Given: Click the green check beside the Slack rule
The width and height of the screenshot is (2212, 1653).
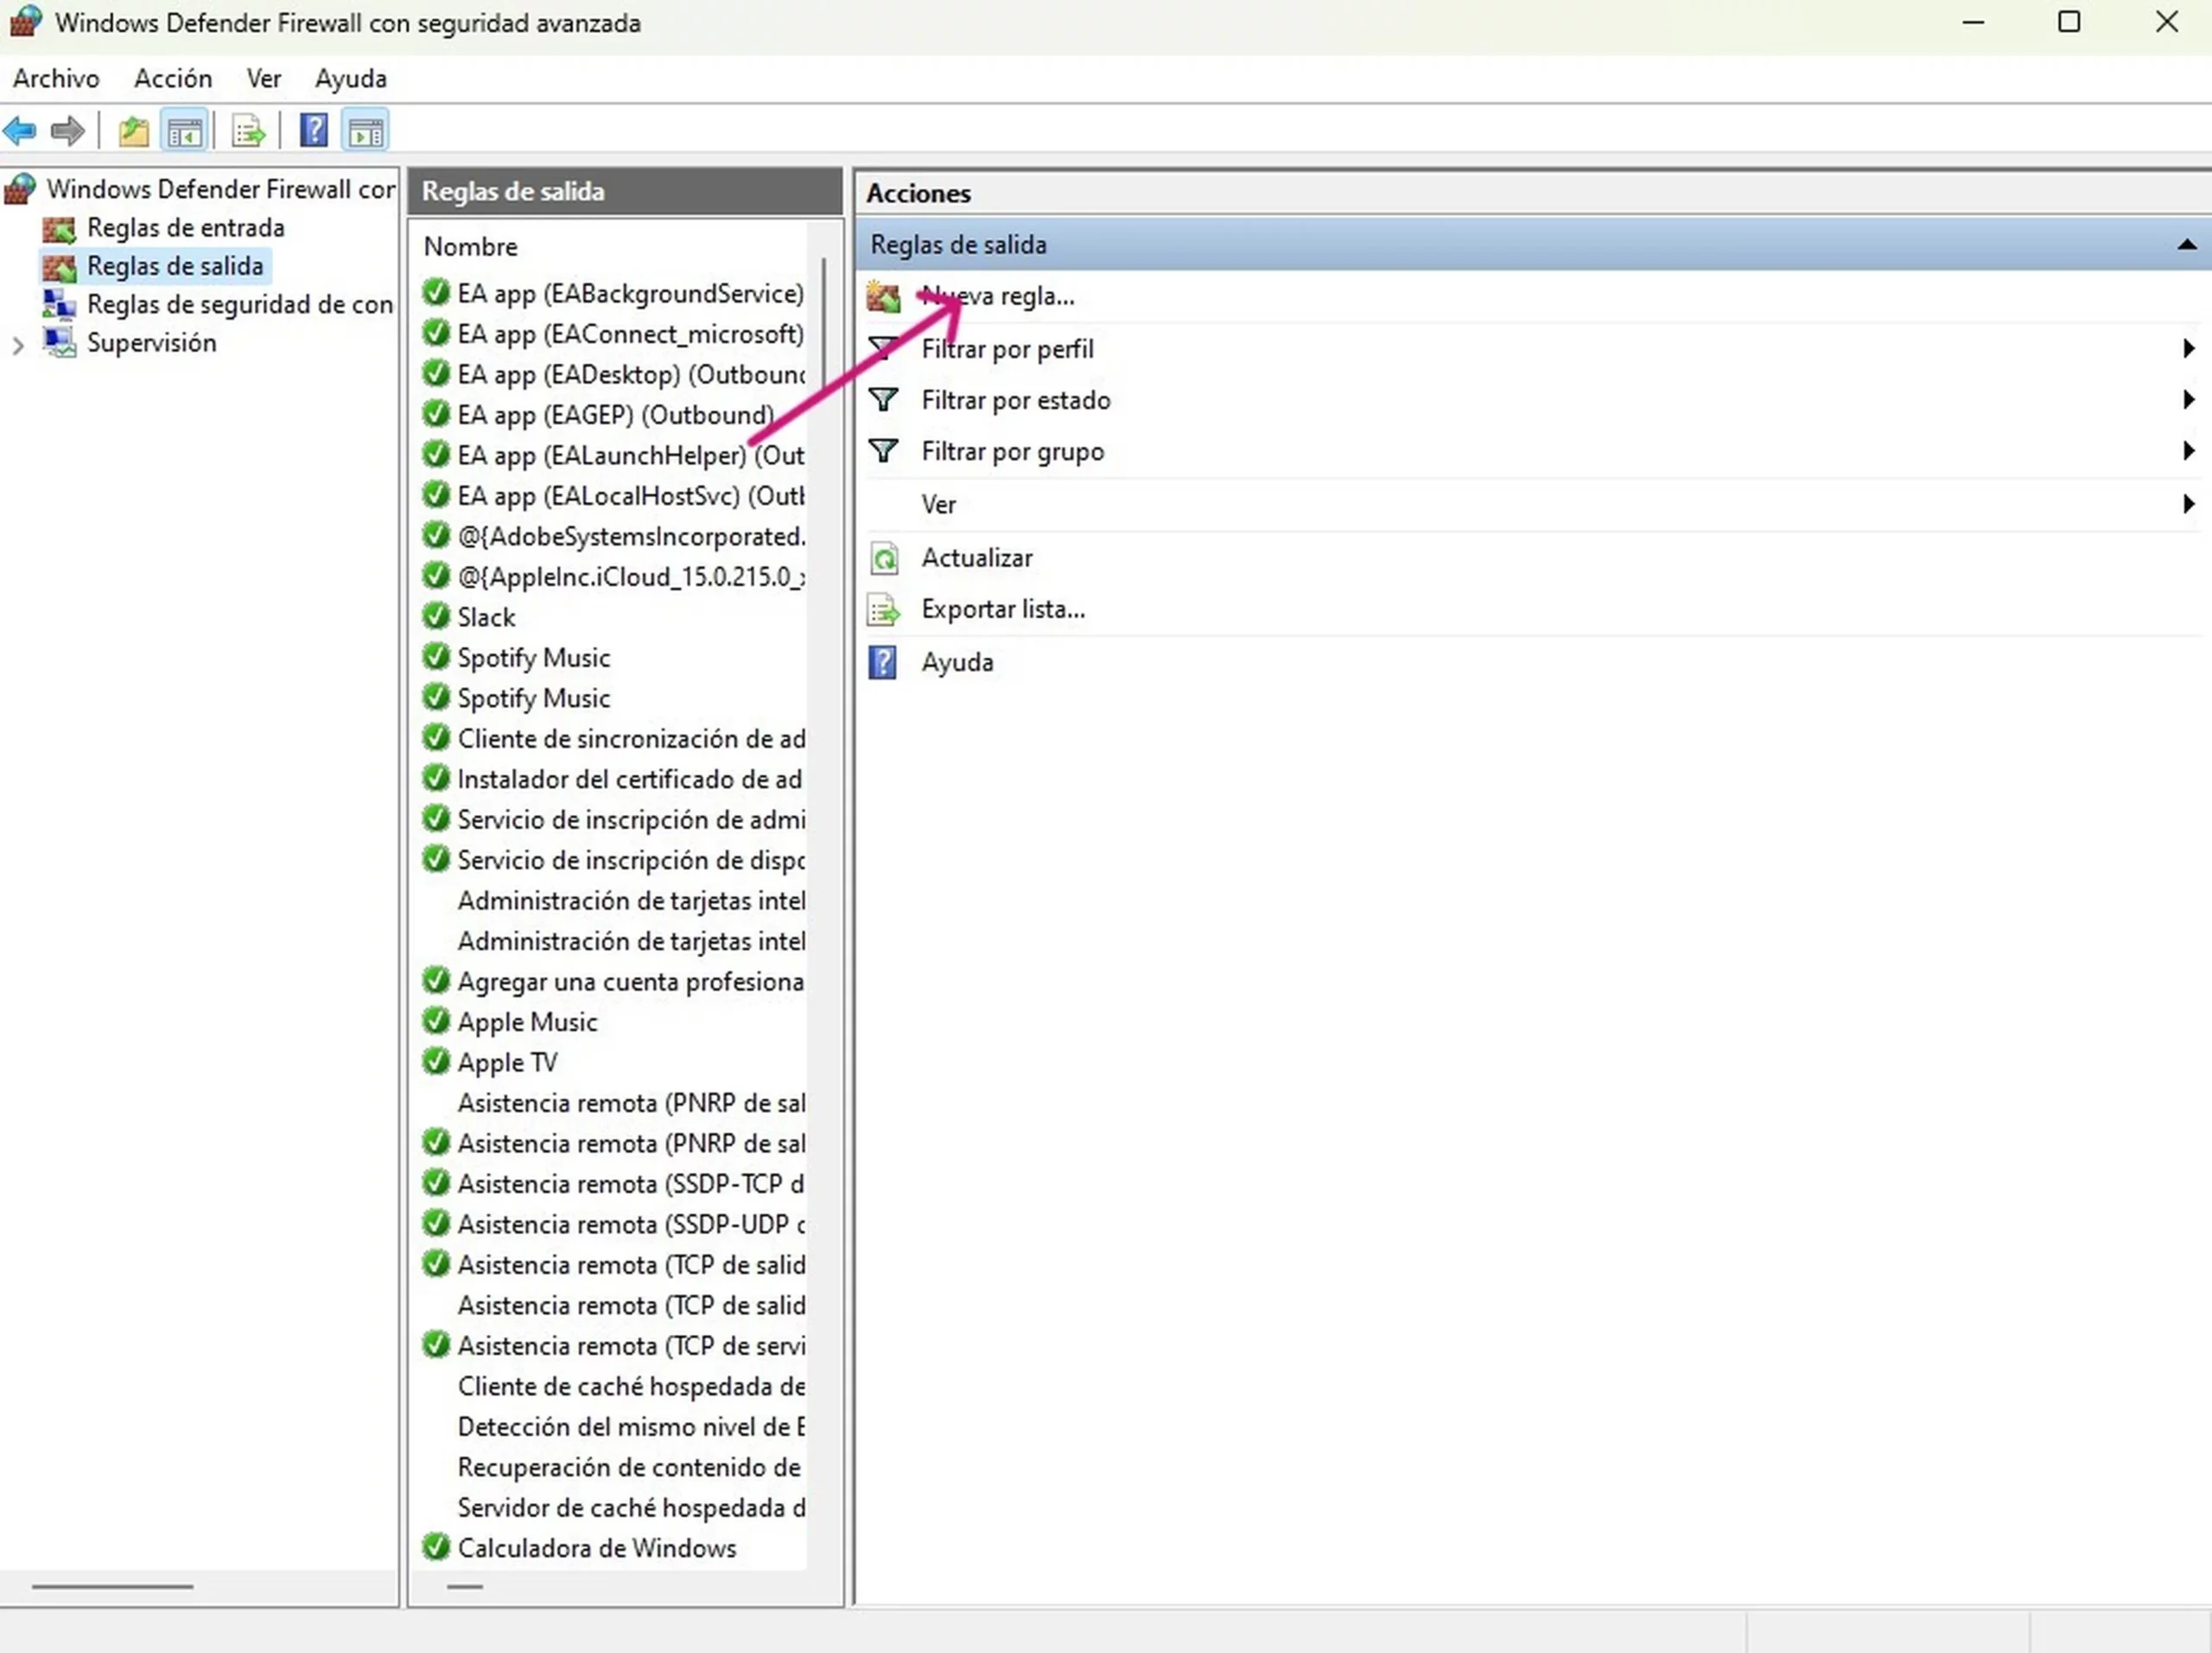Looking at the screenshot, I should 436,616.
